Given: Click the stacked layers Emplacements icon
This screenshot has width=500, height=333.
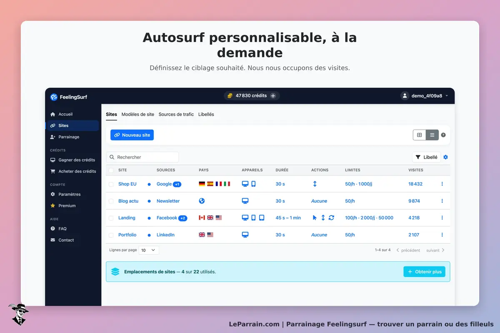Looking at the screenshot, I should tap(115, 272).
